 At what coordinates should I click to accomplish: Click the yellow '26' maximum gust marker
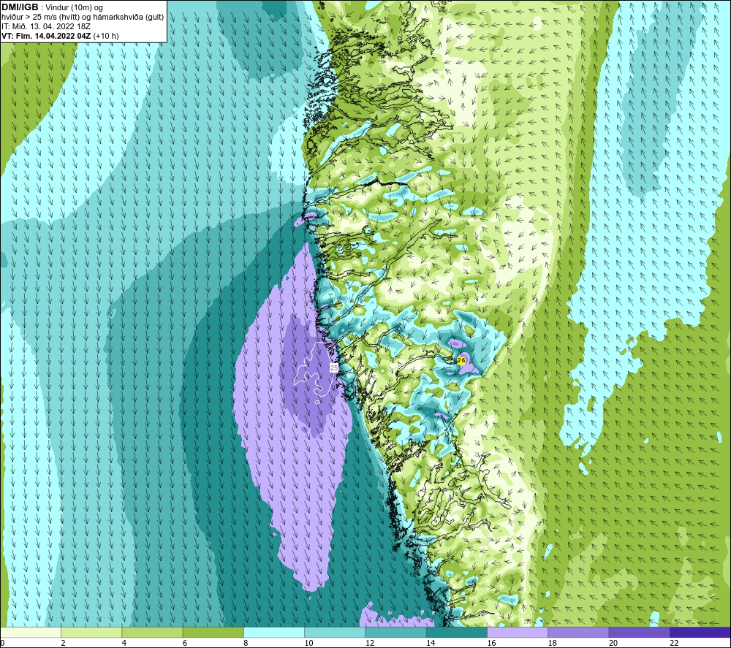click(x=461, y=360)
